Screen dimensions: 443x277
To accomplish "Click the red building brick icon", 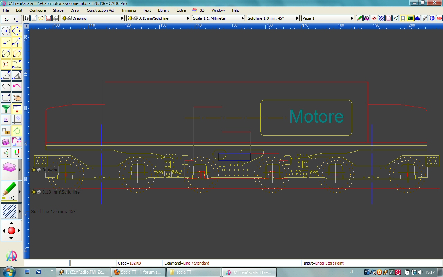I will tap(439, 18).
